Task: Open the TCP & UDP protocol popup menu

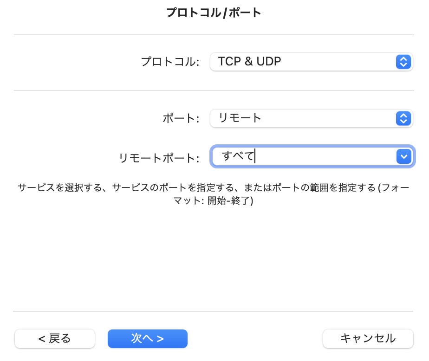Action: point(312,62)
